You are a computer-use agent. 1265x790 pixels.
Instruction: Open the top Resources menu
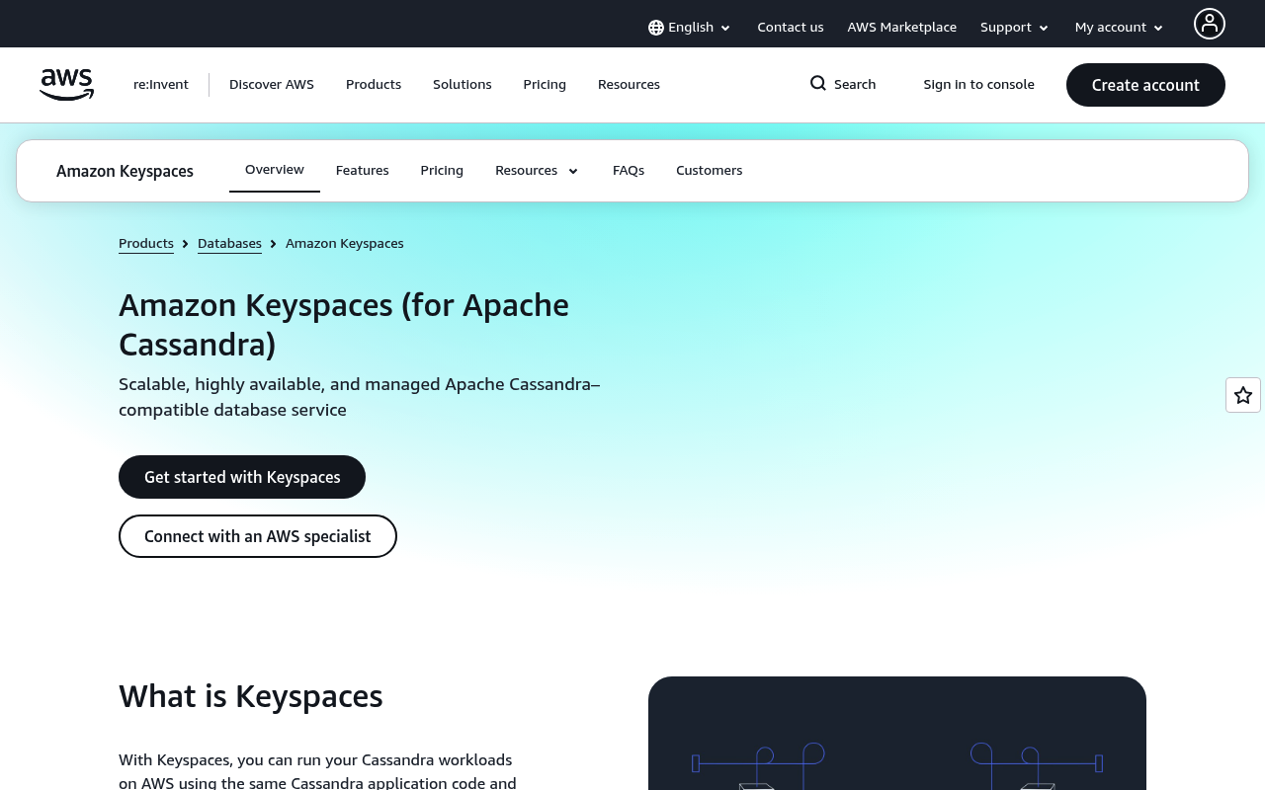coord(629,85)
